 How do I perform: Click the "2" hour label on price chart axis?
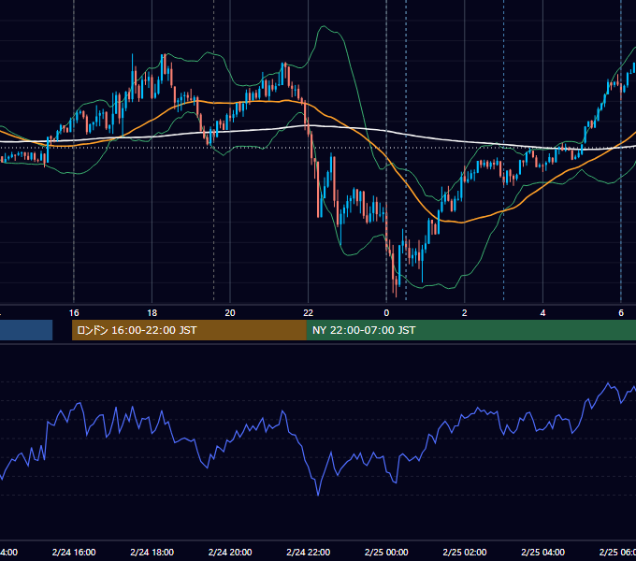(x=465, y=313)
